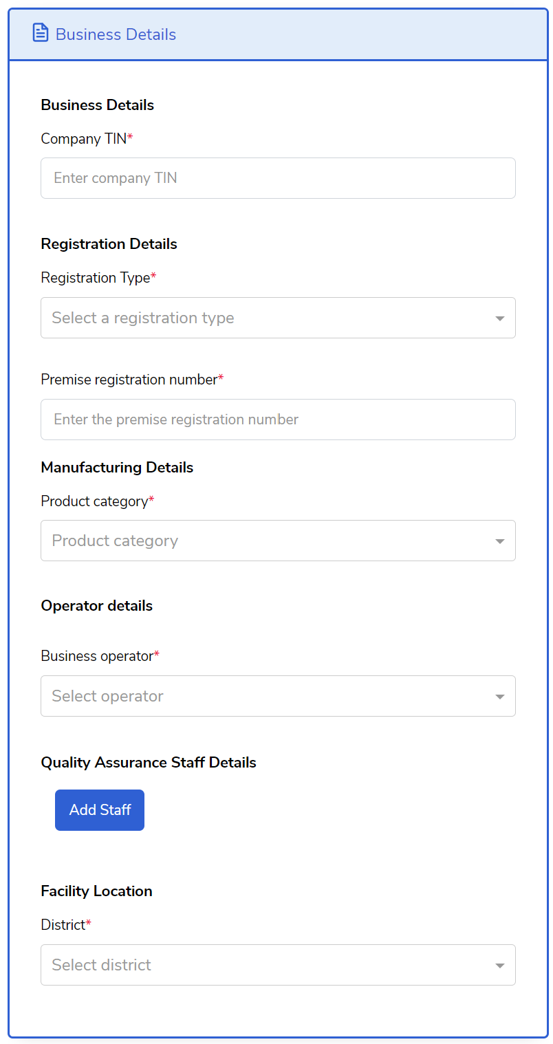This screenshot has height=1044, width=553.
Task: Click the District dropdown caret arrow
Action: (500, 966)
